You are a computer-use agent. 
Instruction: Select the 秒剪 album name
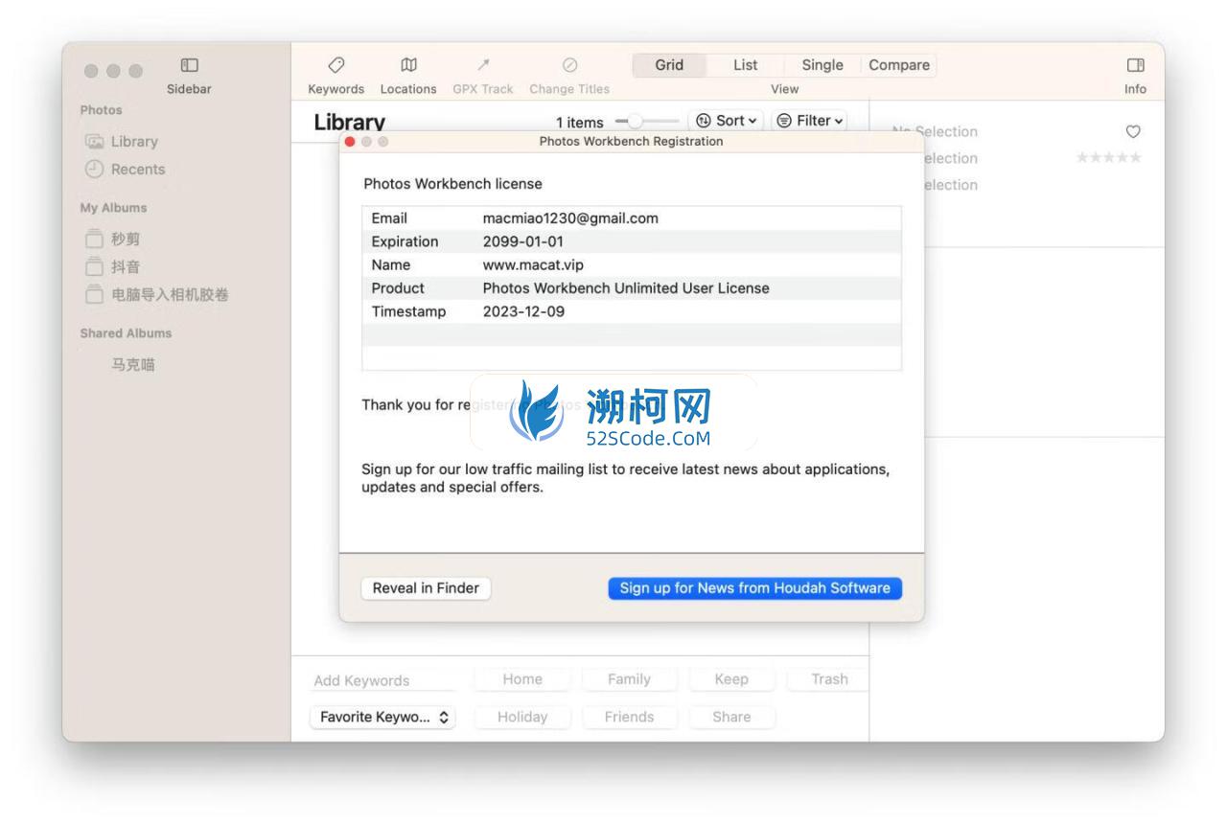126,239
